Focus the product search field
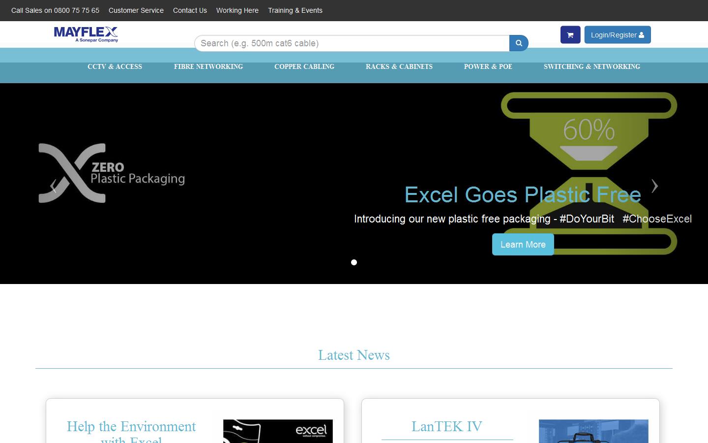 (352, 43)
